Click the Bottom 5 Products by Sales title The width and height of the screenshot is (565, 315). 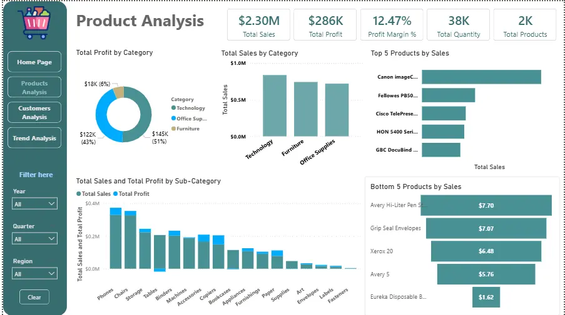416,187
